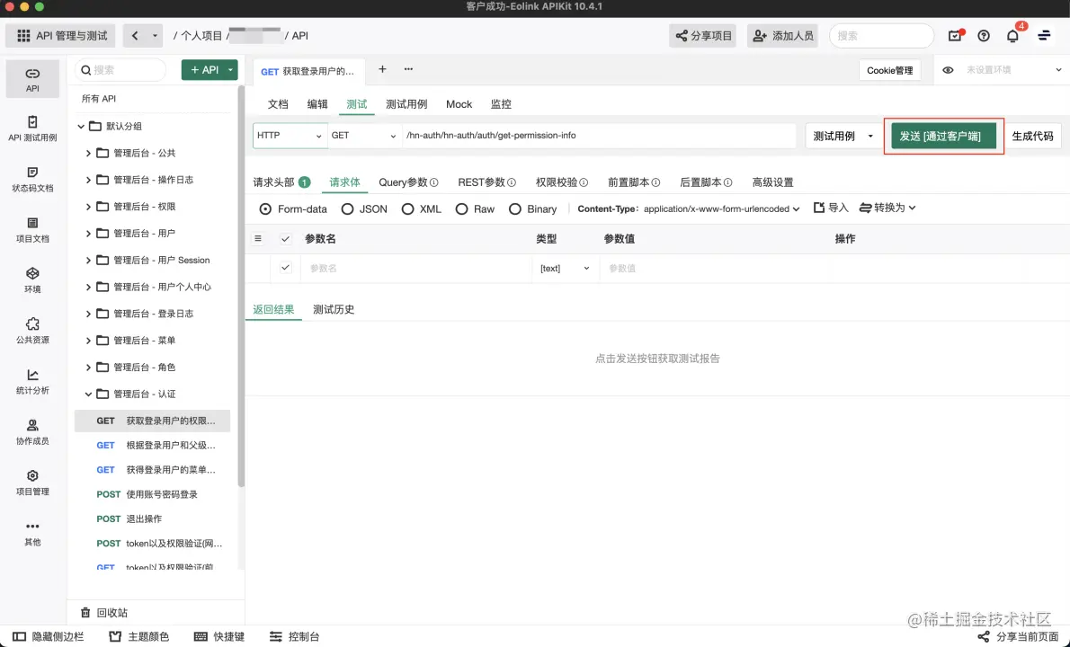Select the Form-data radio button
The width and height of the screenshot is (1070, 647).
tap(265, 209)
